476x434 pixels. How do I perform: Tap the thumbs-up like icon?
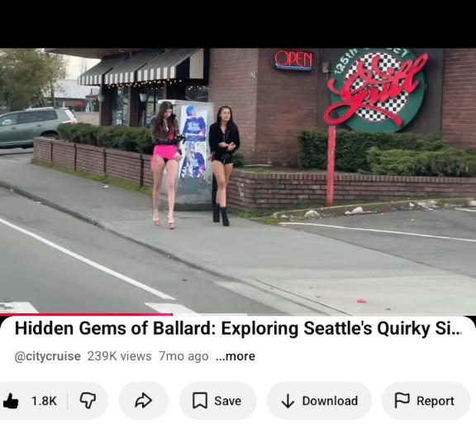pyautogui.click(x=11, y=401)
